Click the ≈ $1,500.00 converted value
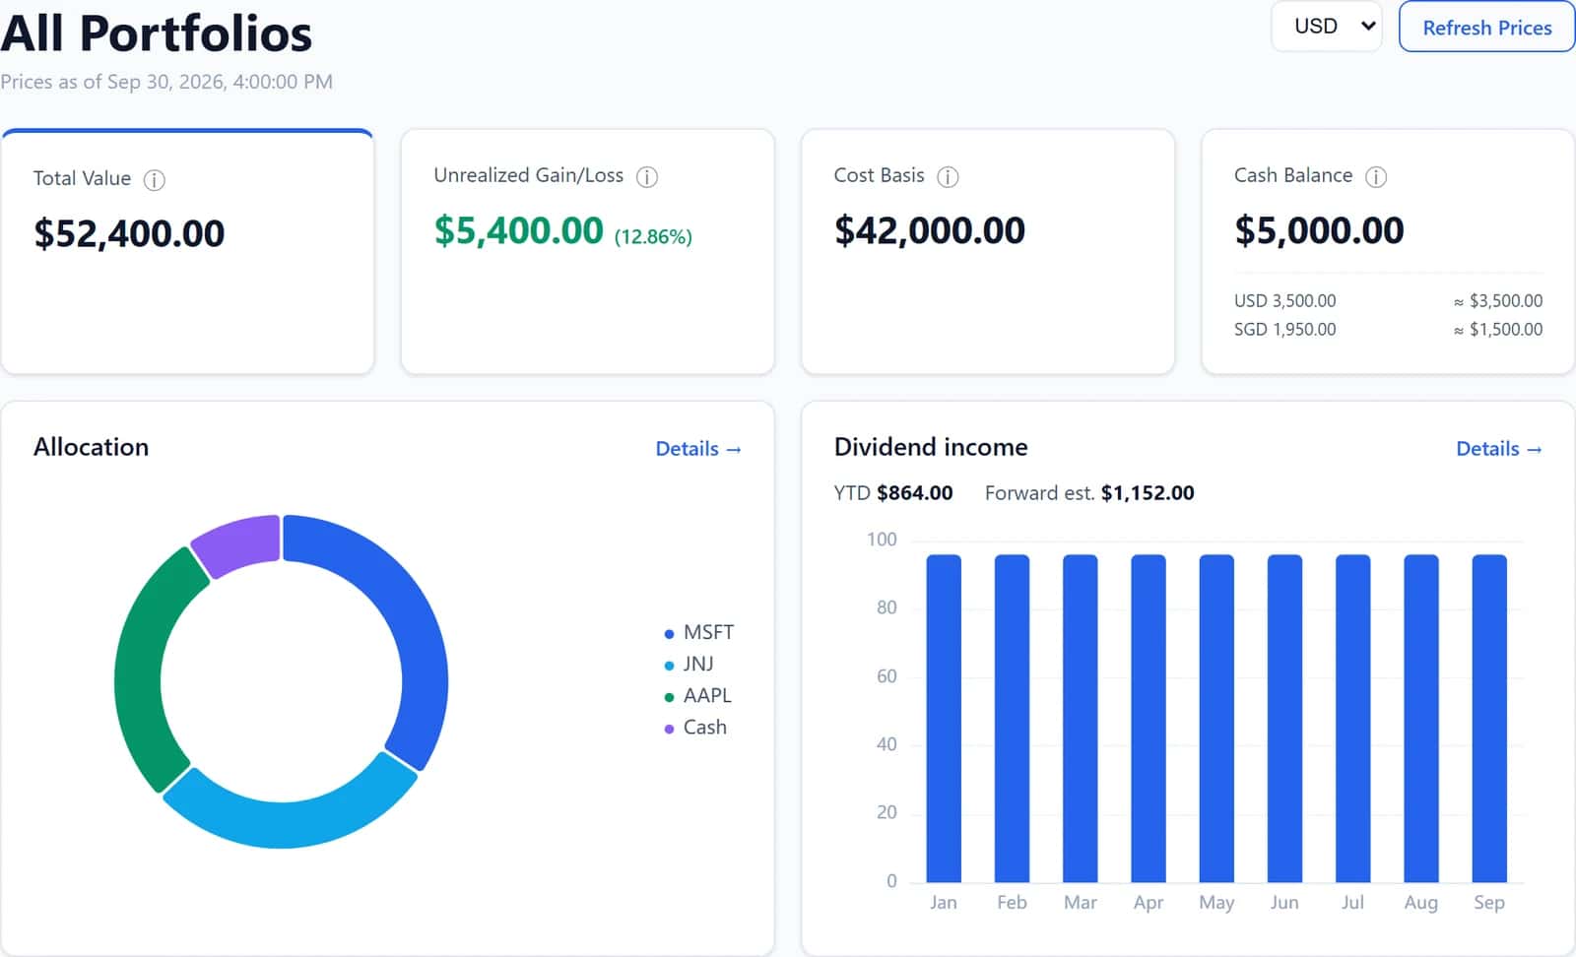The height and width of the screenshot is (957, 1576). 1498,329
